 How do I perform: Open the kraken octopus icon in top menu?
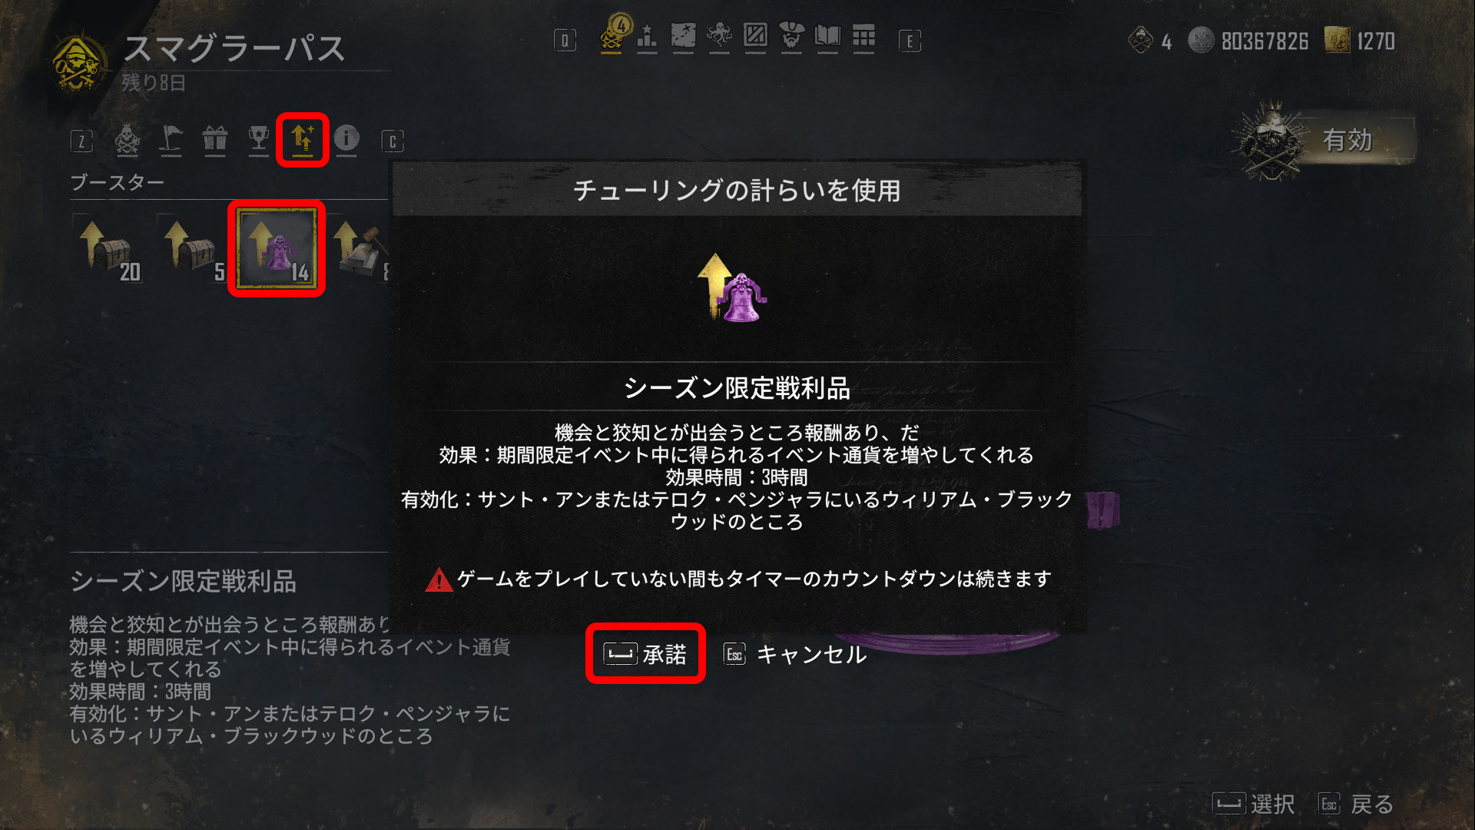[719, 36]
